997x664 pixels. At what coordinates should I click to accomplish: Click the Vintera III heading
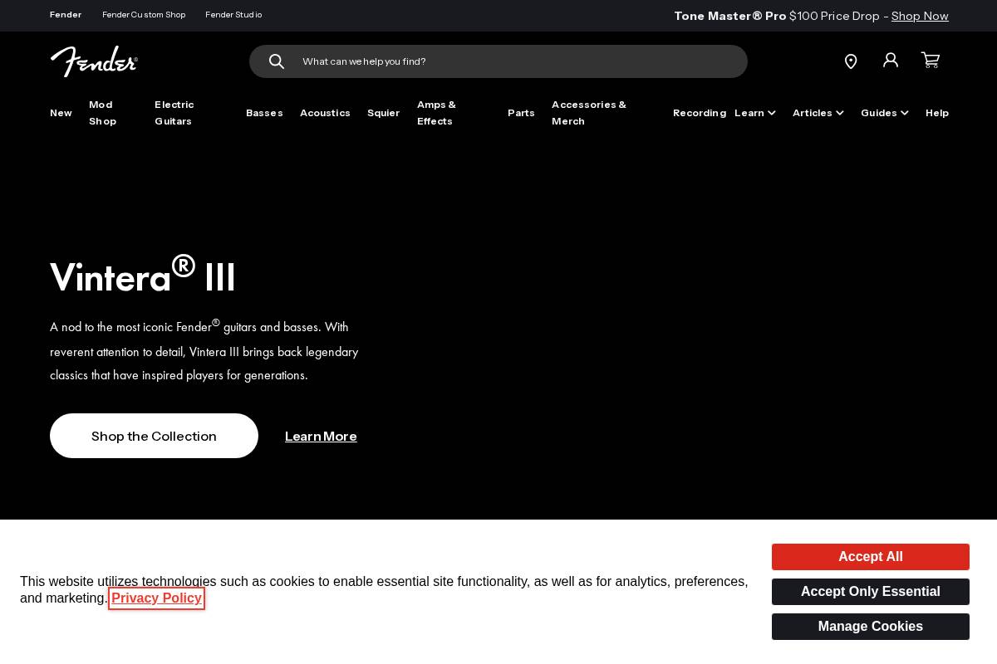143,275
